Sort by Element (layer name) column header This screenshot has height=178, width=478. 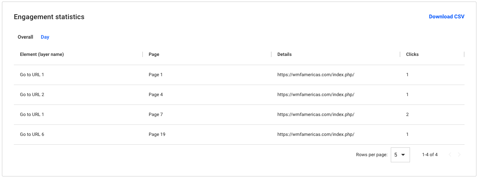click(x=42, y=54)
